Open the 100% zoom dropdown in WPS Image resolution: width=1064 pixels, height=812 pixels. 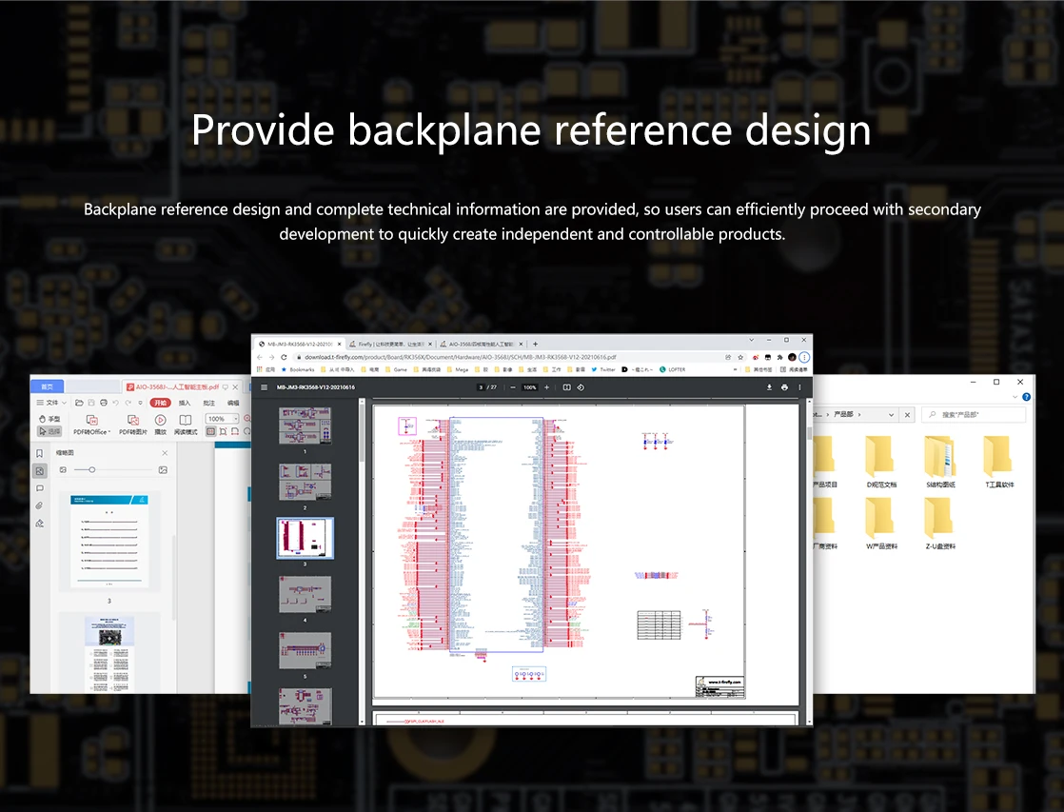point(236,419)
